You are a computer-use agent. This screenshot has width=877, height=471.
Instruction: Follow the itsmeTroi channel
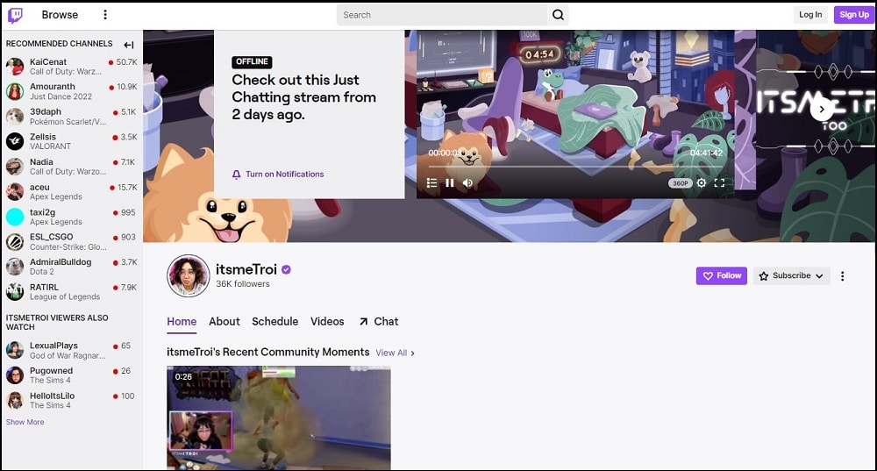point(722,275)
